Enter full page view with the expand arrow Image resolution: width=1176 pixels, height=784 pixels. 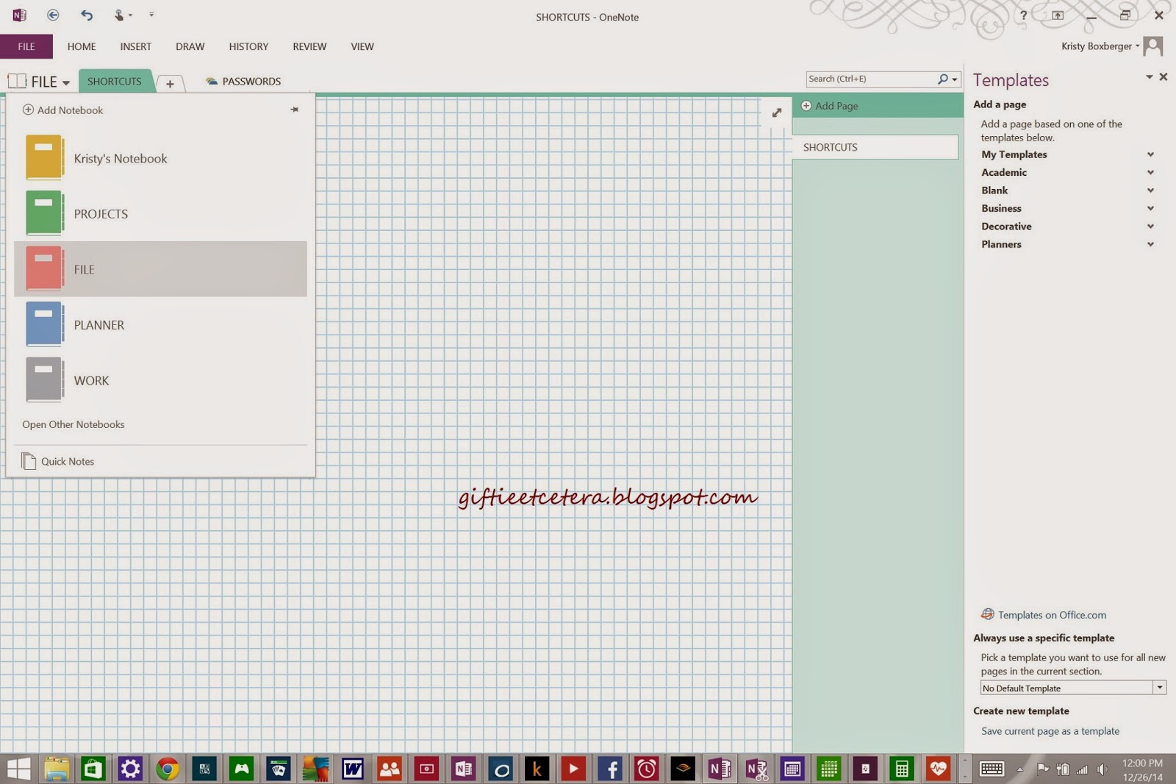coord(777,113)
